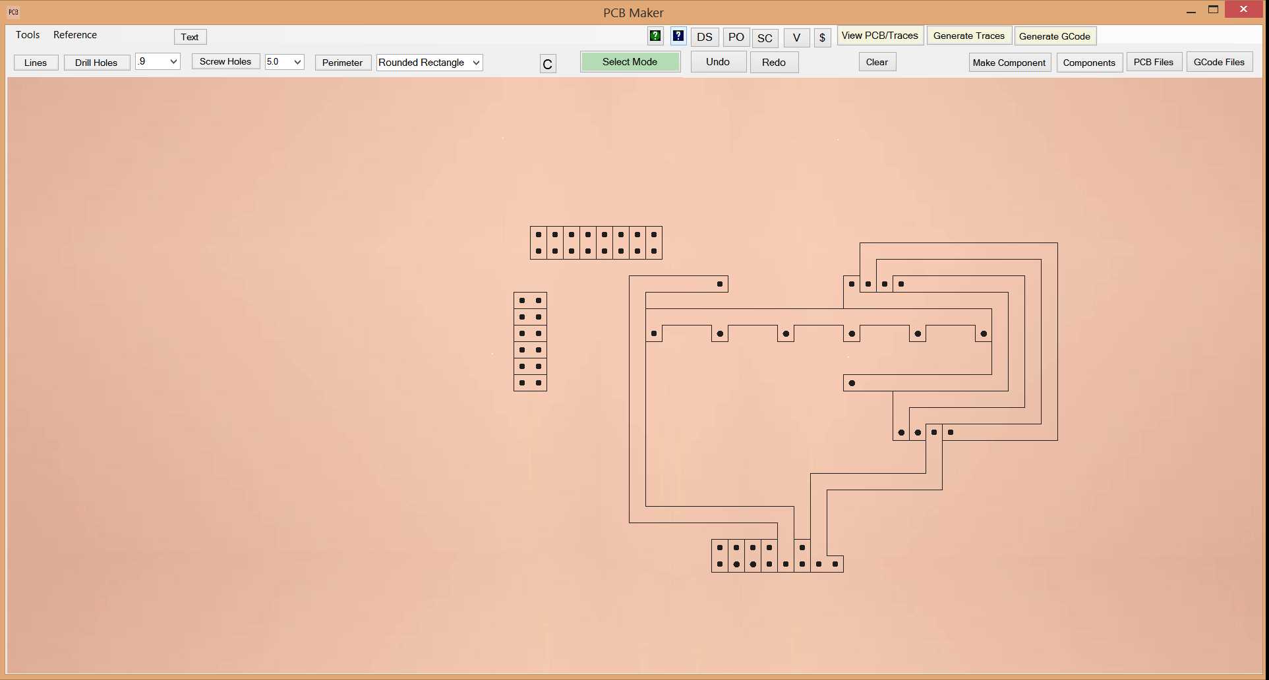Click the C button in the toolbar
The height and width of the screenshot is (680, 1269).
[548, 64]
